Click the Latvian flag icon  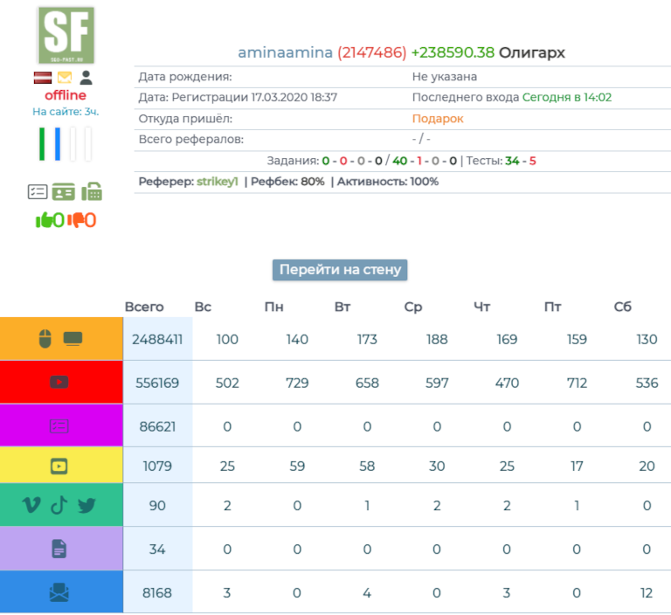[x=44, y=78]
